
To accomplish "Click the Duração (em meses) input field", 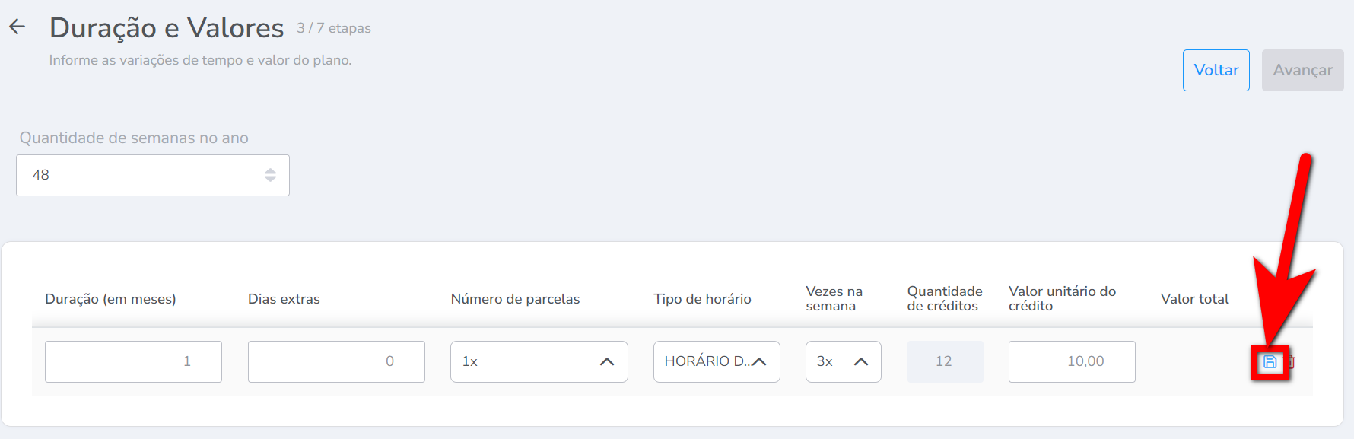I will [133, 361].
